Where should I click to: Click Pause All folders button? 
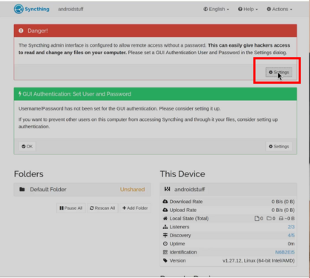click(71, 208)
